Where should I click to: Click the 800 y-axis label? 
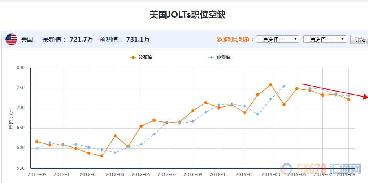point(21,68)
